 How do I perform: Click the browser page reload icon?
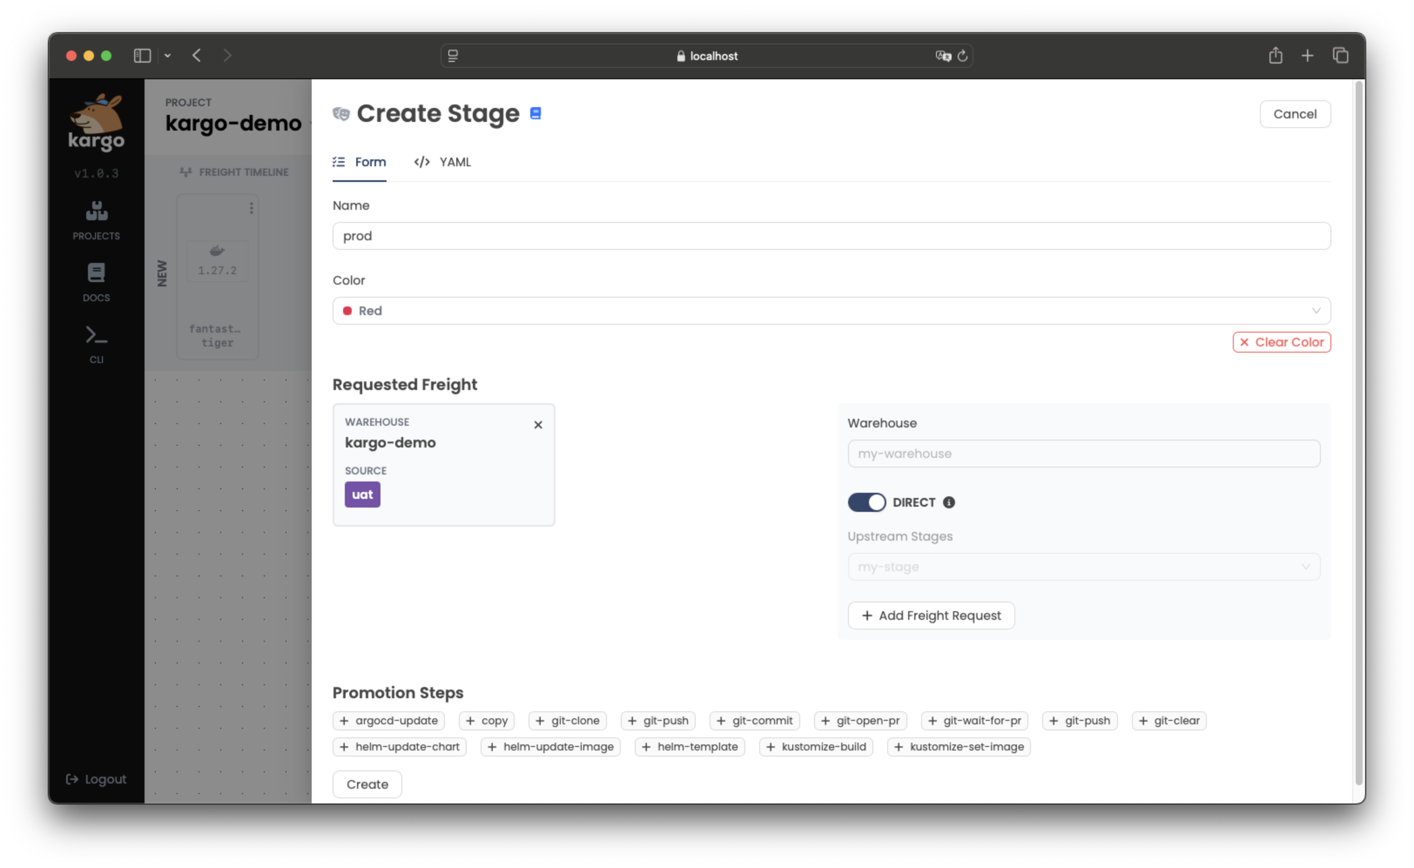963,56
